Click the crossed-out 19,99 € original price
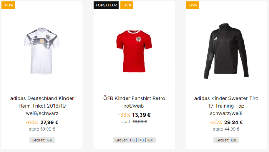The width and height of the screenshot is (269, 152). [x=140, y=122]
